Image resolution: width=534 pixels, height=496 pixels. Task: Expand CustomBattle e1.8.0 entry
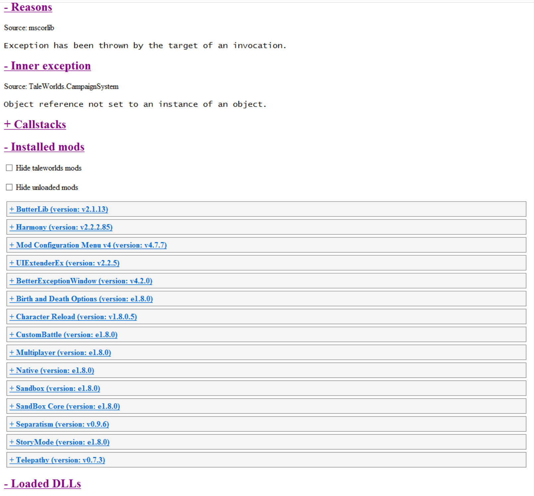tap(63, 335)
